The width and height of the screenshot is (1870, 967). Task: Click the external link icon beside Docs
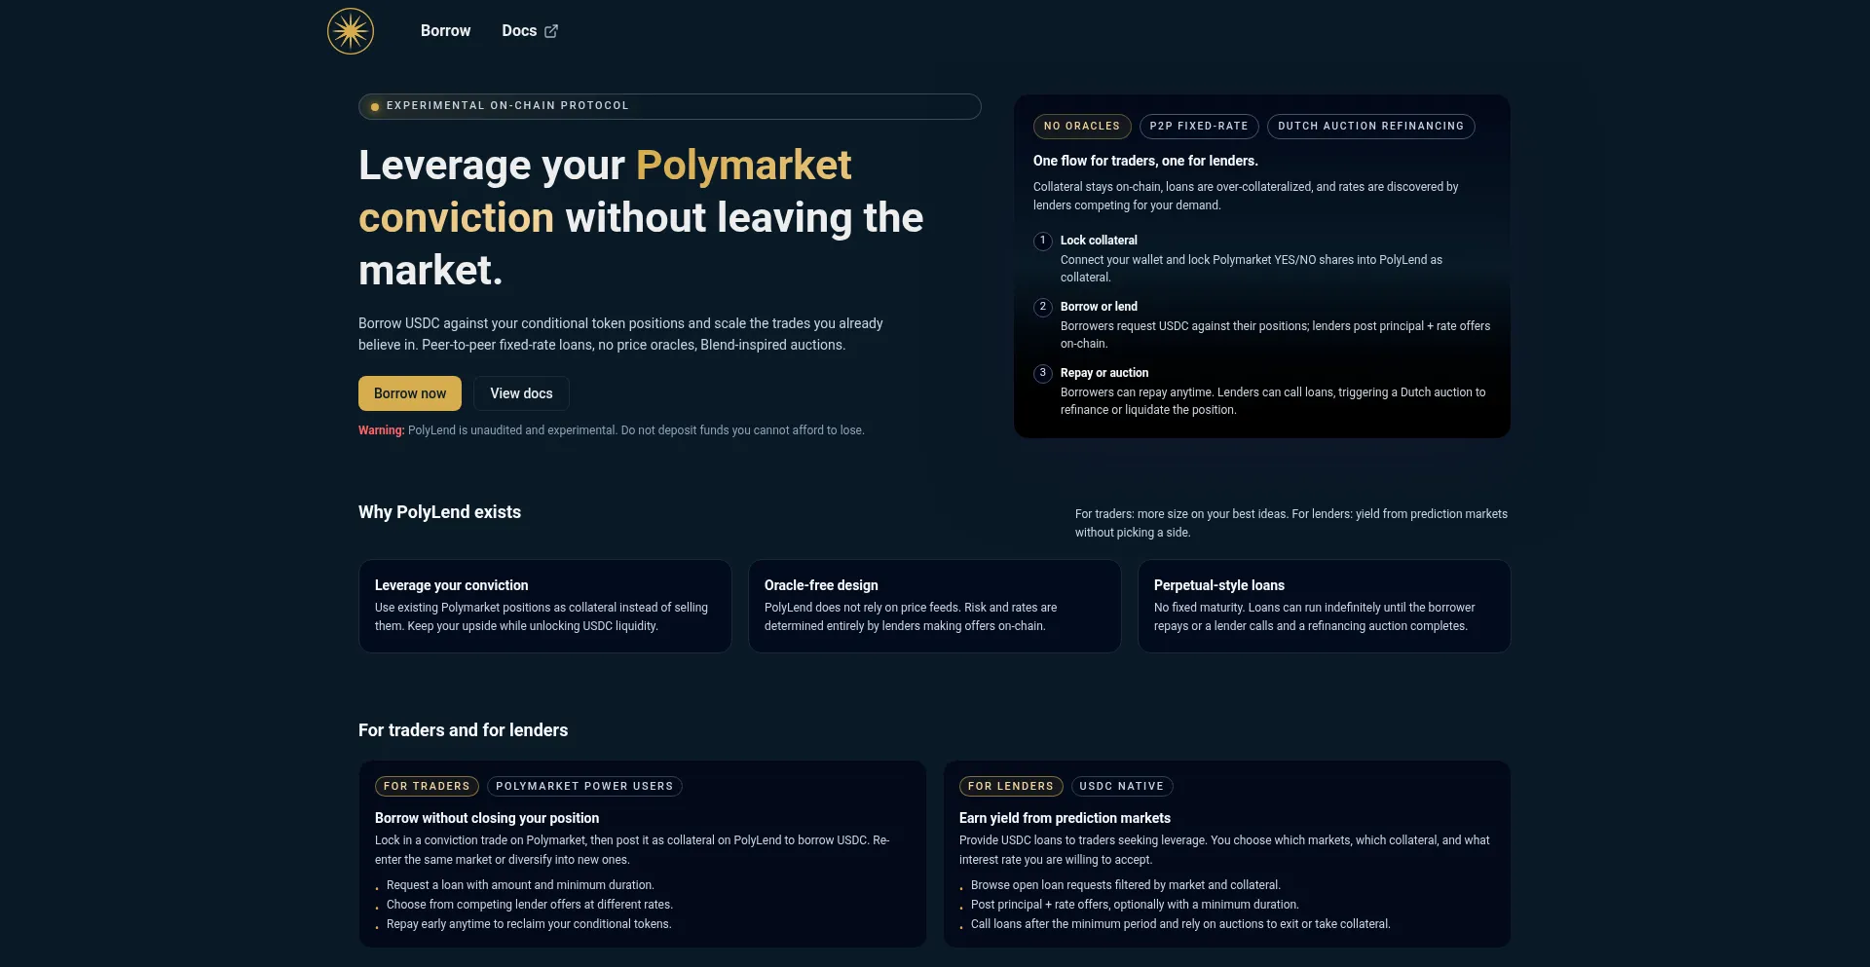click(551, 31)
